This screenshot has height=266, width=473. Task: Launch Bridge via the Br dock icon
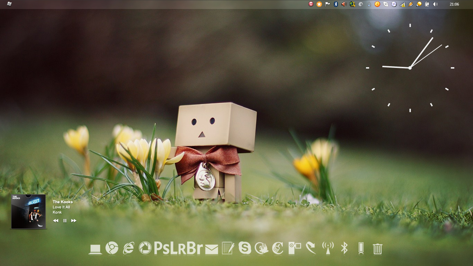click(195, 248)
